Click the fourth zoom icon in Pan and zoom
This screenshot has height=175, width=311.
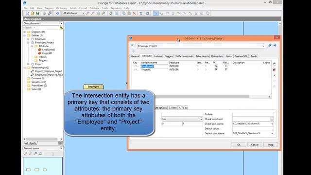click(40, 154)
